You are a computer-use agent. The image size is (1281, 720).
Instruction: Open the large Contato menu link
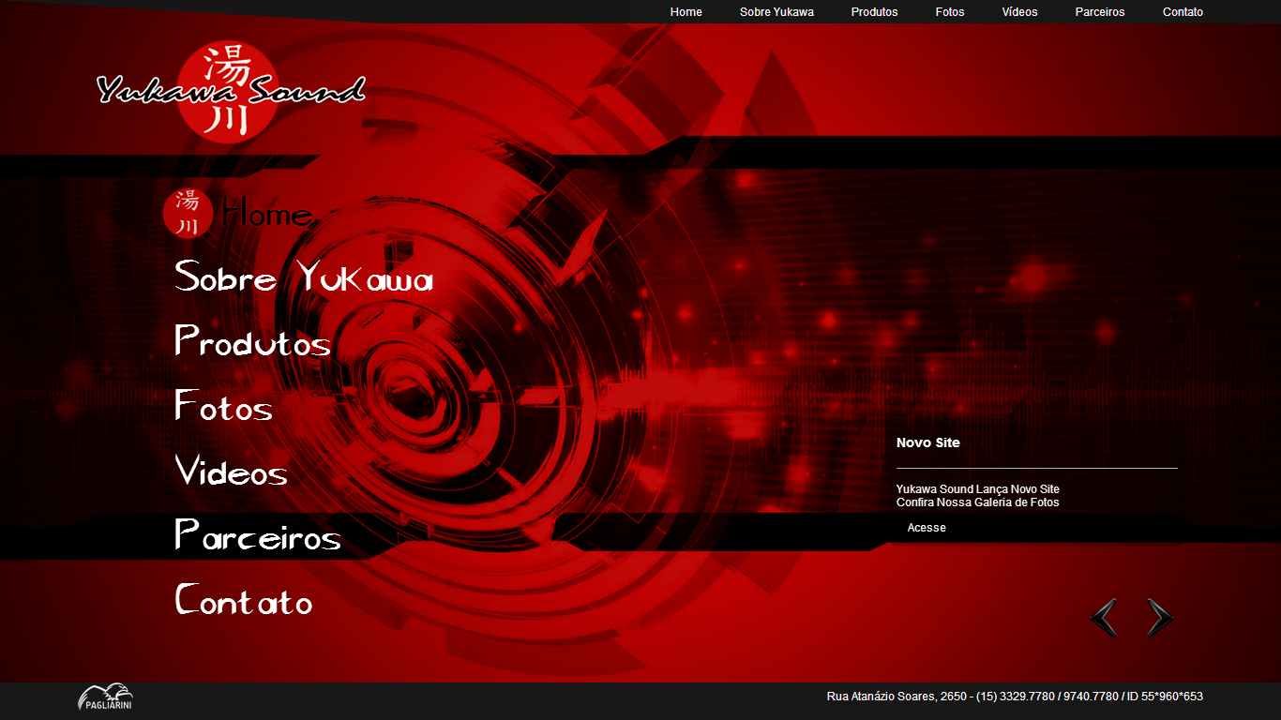click(244, 600)
